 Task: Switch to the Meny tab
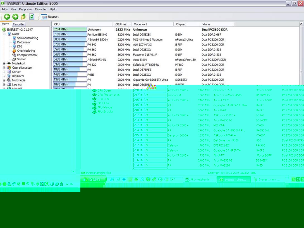point(5,24)
